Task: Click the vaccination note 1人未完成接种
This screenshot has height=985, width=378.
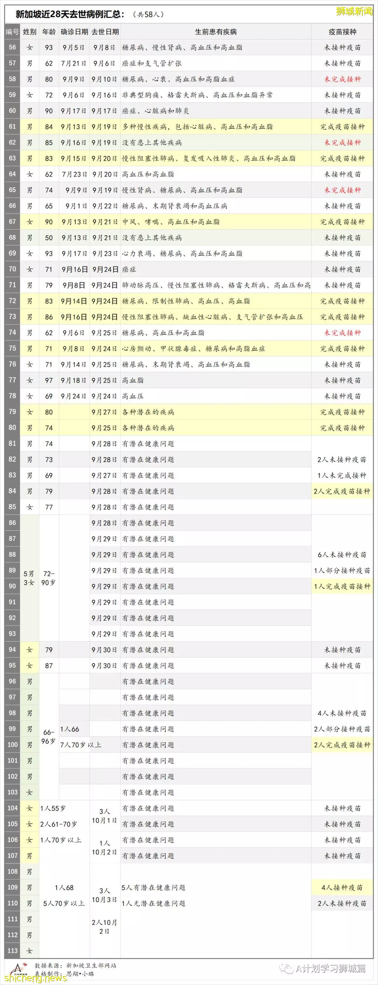Action: coord(342,476)
